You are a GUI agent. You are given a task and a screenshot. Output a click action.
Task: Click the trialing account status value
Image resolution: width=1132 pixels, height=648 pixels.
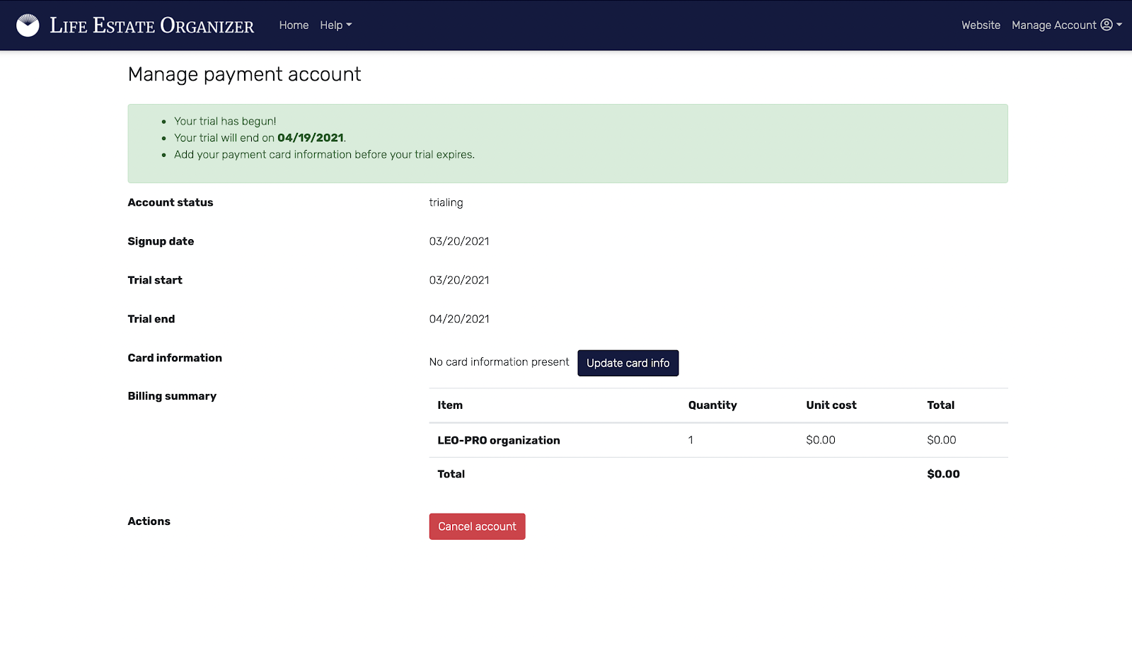pos(446,202)
